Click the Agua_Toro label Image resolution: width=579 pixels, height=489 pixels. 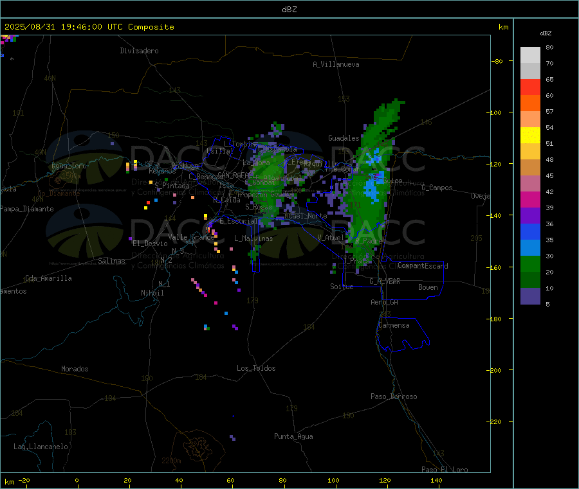point(69,166)
